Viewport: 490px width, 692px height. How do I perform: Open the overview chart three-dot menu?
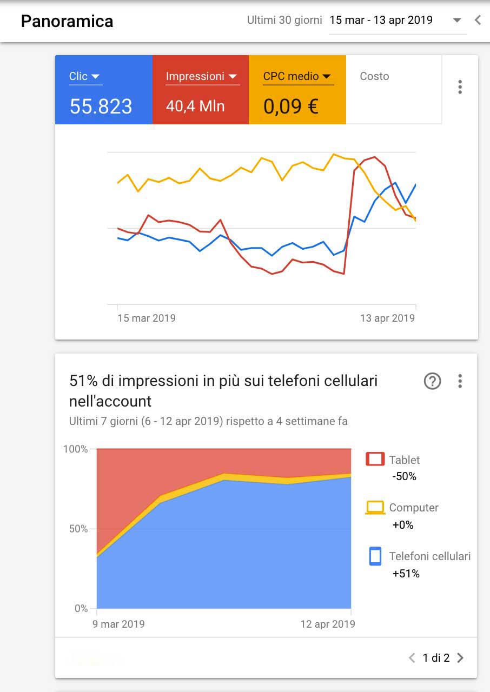[460, 87]
